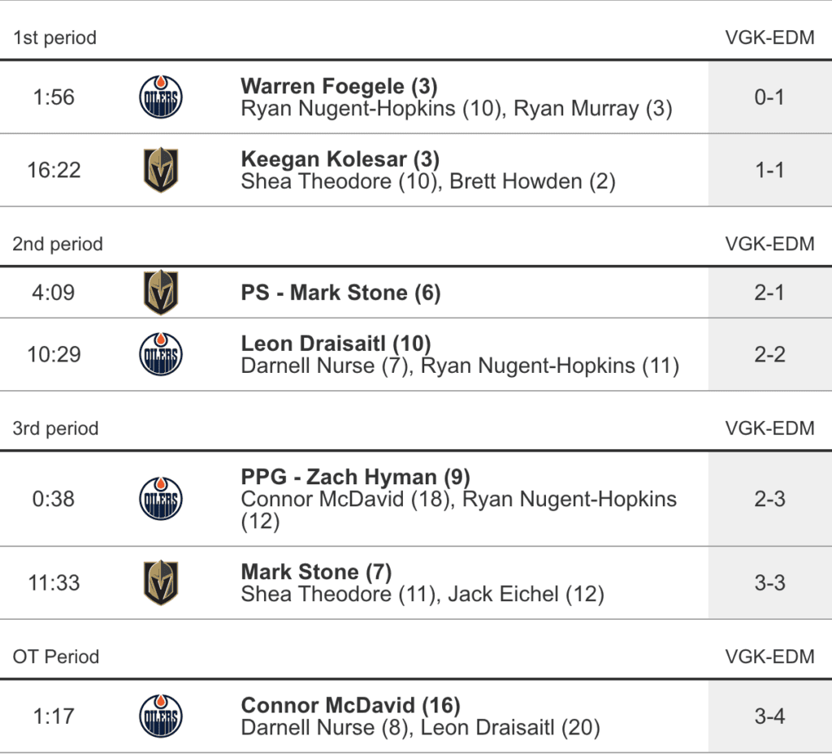Screen dimensions: 832x754
Task: Click the 3-4 final score cell
Action: tap(769, 717)
